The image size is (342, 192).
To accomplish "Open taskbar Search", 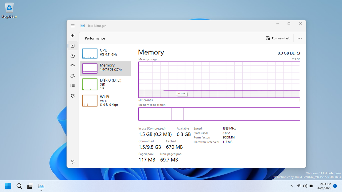I will (x=19, y=186).
